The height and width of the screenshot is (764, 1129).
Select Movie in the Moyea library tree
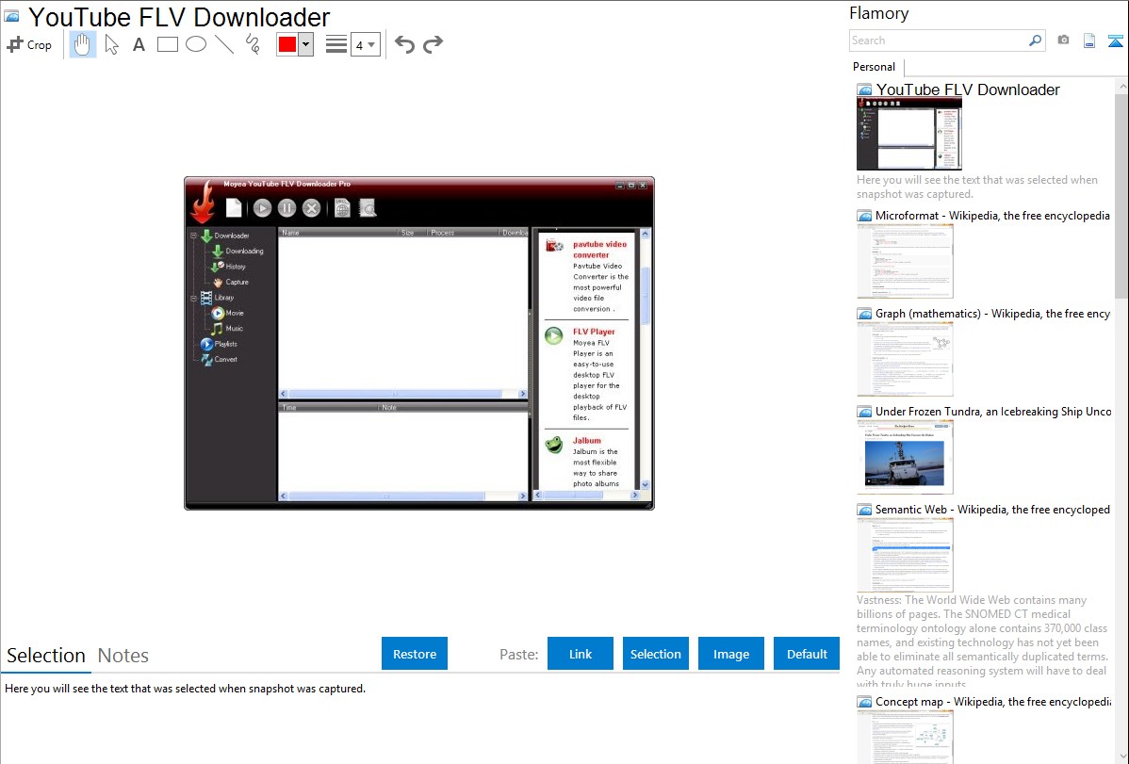[234, 314]
